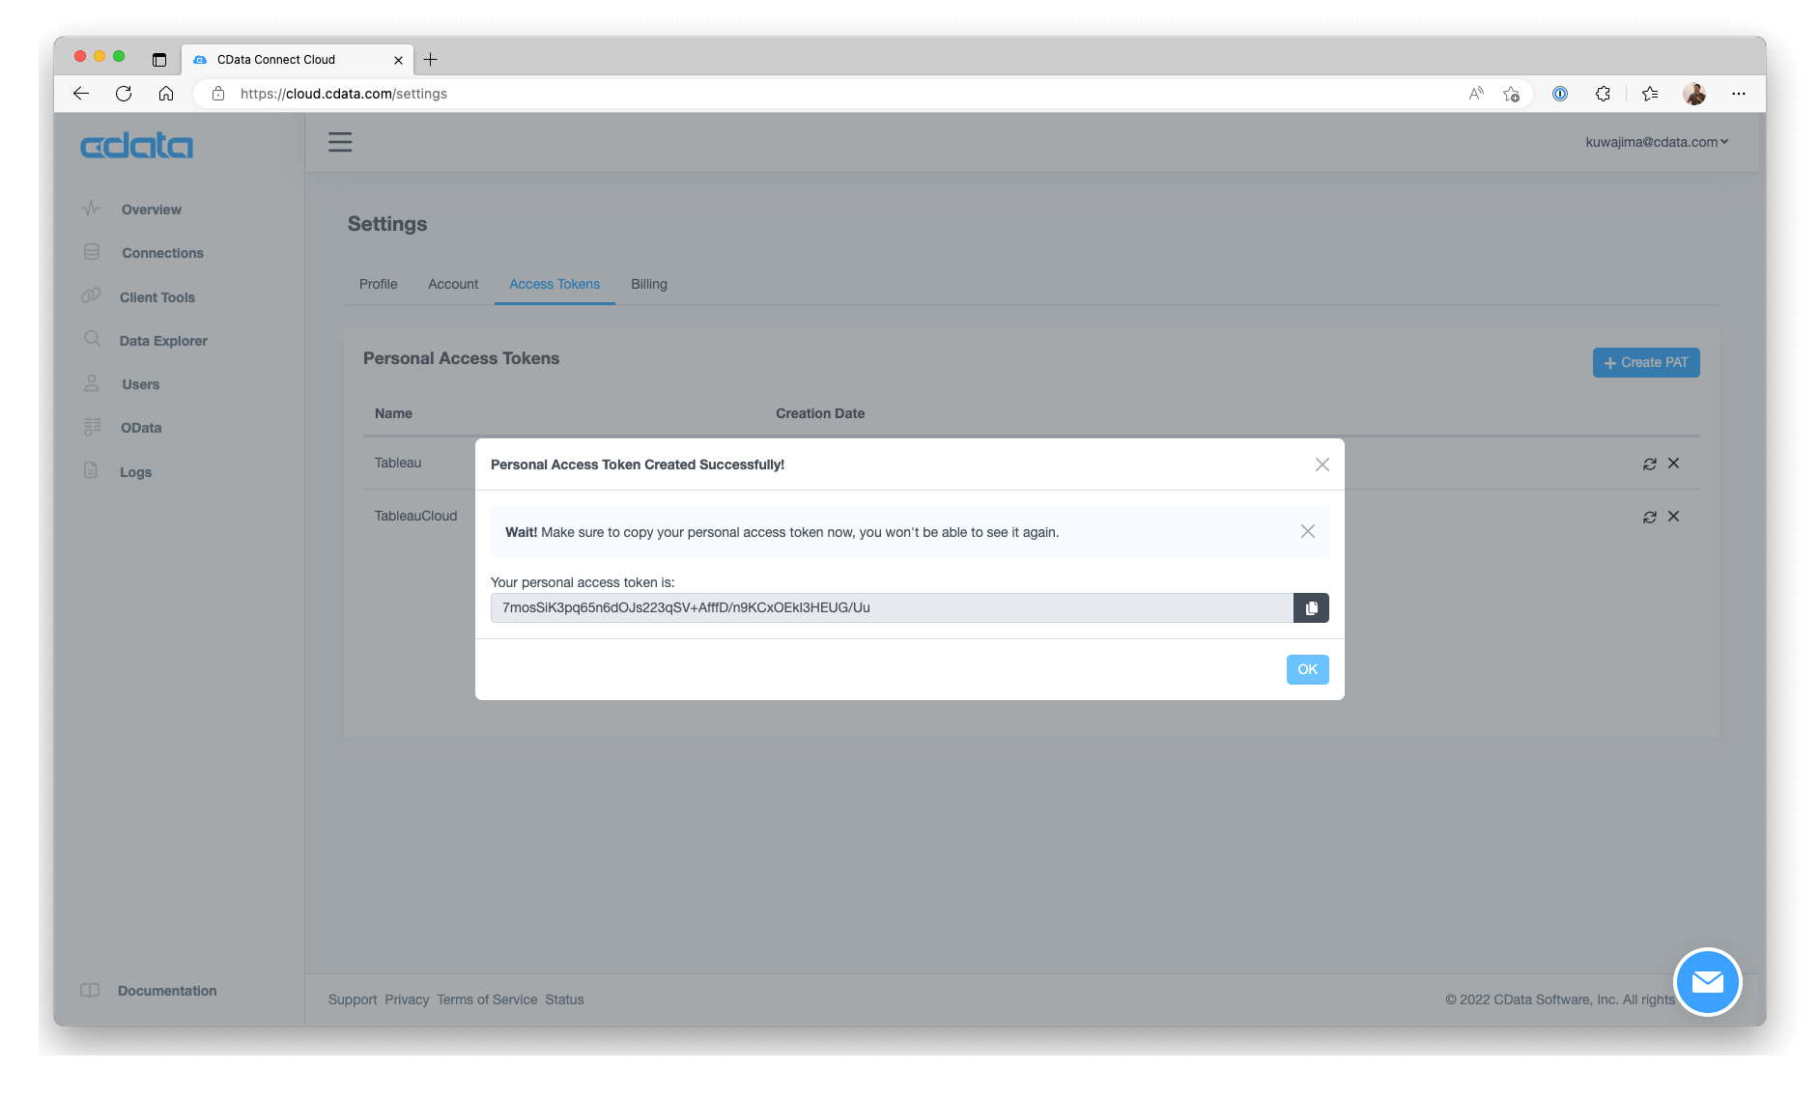Screen dimensions: 1820x1097
Task: Open Documentation in the sidebar
Action: point(166,991)
